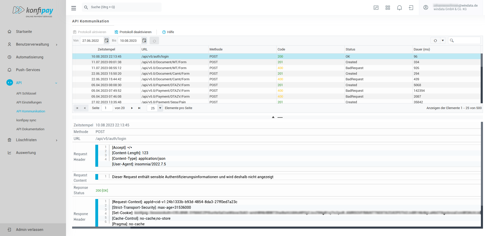Click the logout icon in top bar
This screenshot has width=485, height=236.
pos(411,8)
